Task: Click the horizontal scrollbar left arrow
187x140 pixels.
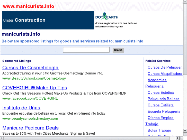Action: coord(2,138)
